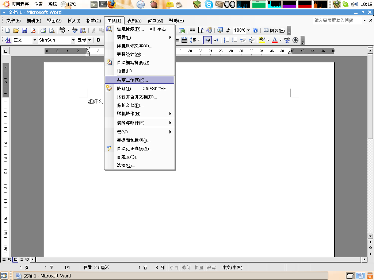Screen dimensions: 374x280
Task: Open the 100% zoom dropdown
Action: click(x=248, y=30)
